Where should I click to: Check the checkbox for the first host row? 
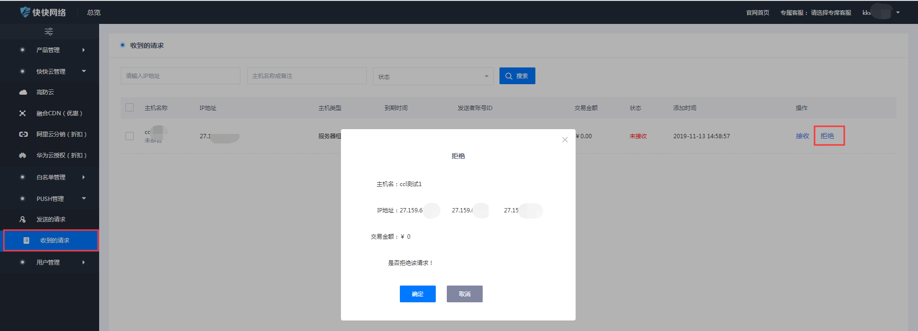click(130, 136)
